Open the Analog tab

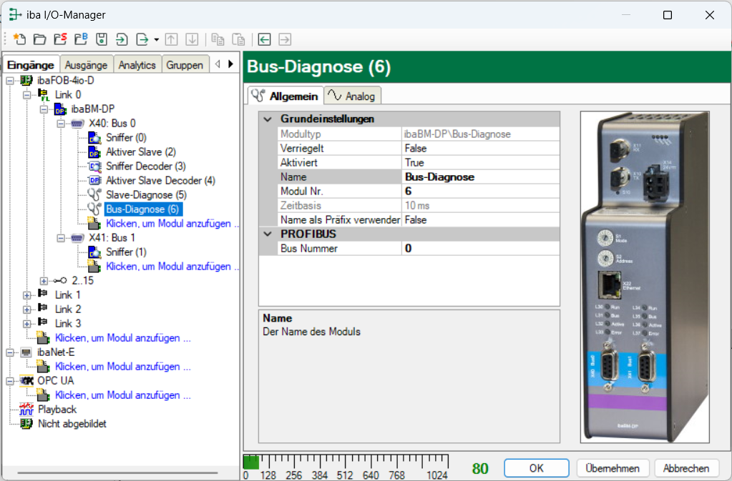353,96
